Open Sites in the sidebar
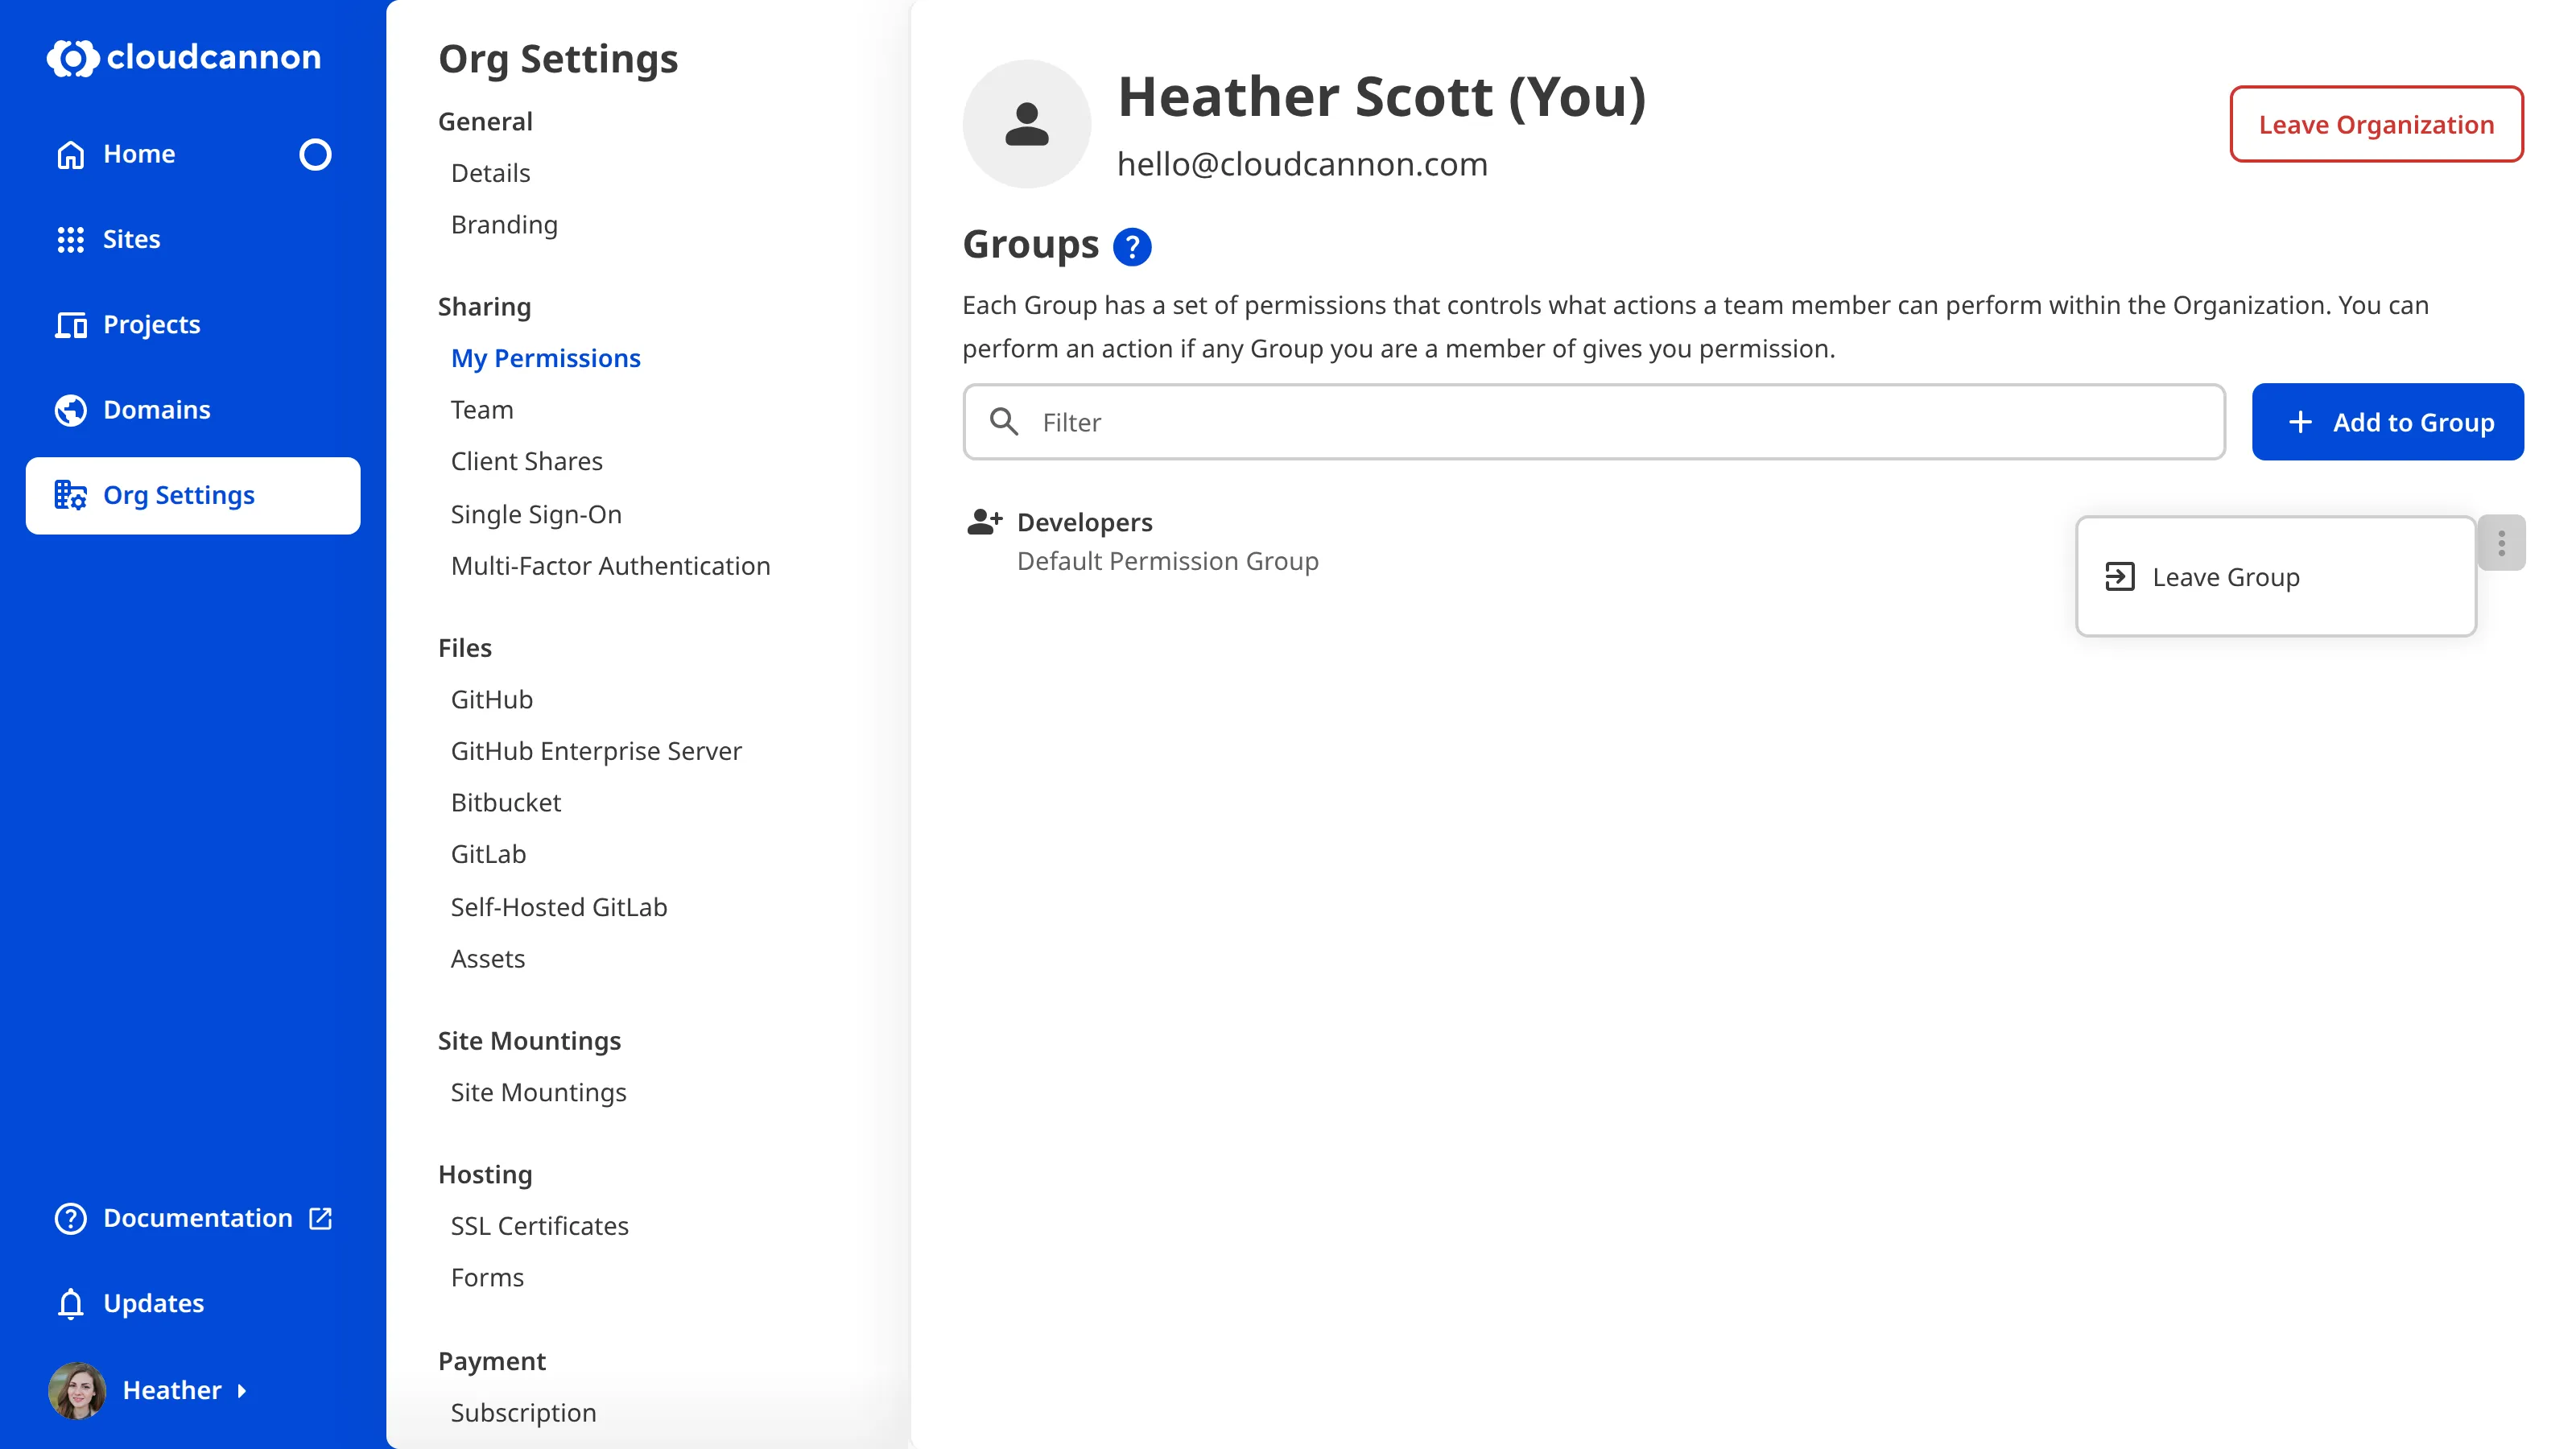 pyautogui.click(x=193, y=239)
